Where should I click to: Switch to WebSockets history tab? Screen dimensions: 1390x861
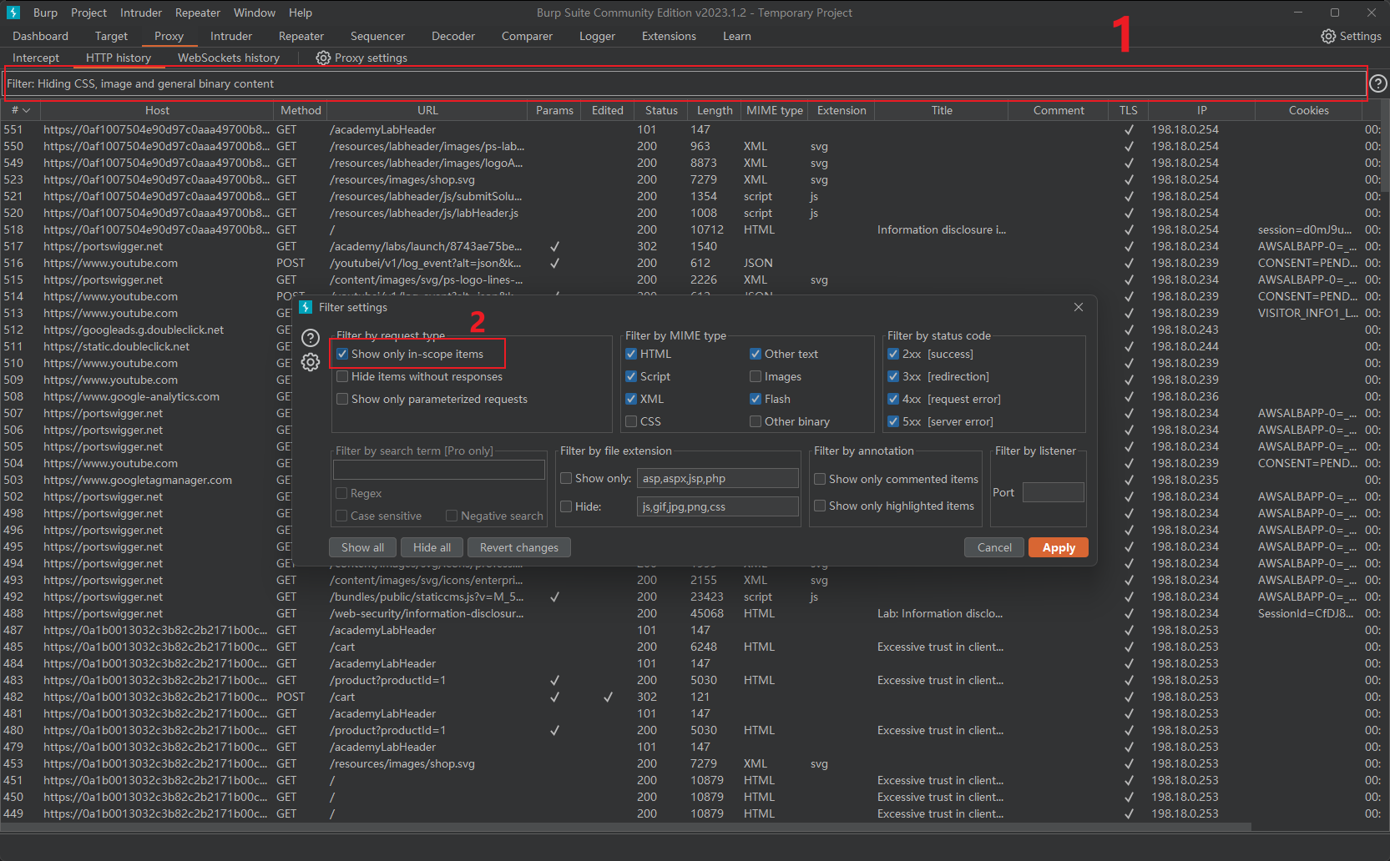[229, 58]
